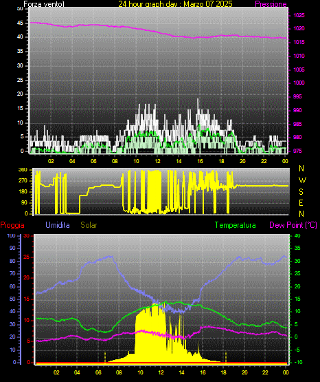Click pressure axis value 1000
The width and height of the screenshot is (320, 382).
pyautogui.click(x=299, y=83)
